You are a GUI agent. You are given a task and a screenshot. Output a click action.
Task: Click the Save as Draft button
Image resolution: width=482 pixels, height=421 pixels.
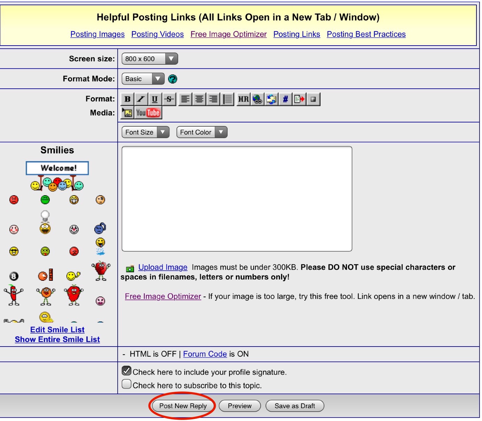pyautogui.click(x=295, y=406)
